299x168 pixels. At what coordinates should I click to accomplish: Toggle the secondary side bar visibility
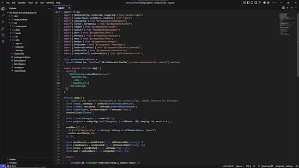click(x=255, y=3)
